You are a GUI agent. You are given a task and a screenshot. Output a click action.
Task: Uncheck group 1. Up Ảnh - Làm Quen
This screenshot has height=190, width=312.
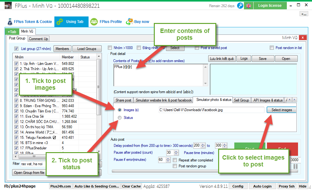pos(16,64)
